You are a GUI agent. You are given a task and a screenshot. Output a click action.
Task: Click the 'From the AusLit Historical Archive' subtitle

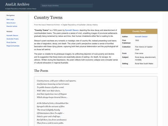pos(66,25)
